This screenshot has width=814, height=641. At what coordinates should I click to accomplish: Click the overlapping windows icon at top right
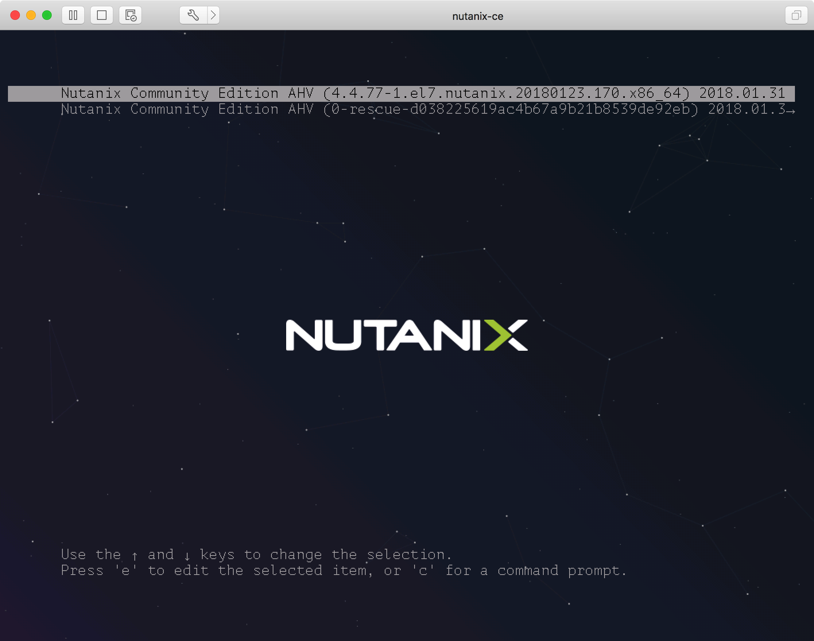coord(796,16)
